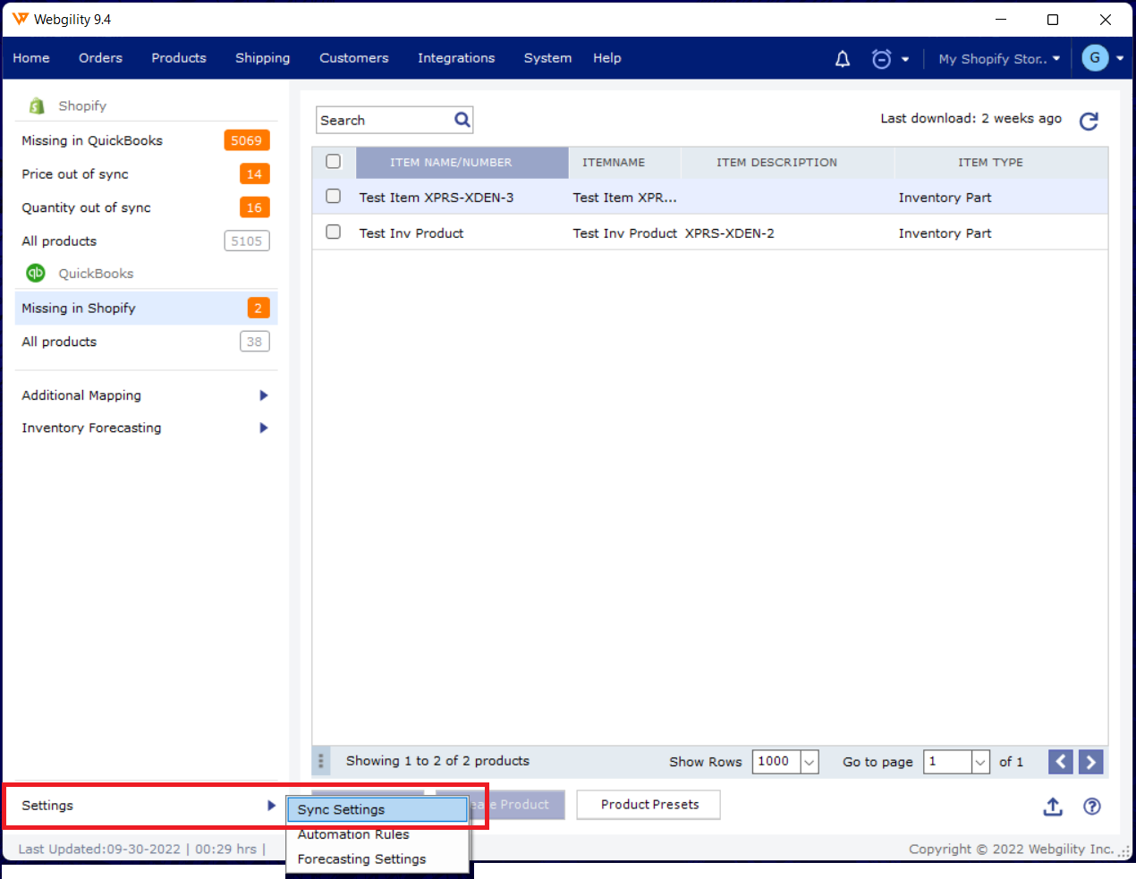Image resolution: width=1136 pixels, height=879 pixels.
Task: Open the Show Rows dropdown
Action: point(809,762)
